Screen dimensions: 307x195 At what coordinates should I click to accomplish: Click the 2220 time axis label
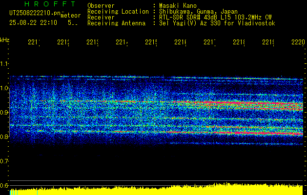[298, 42]
